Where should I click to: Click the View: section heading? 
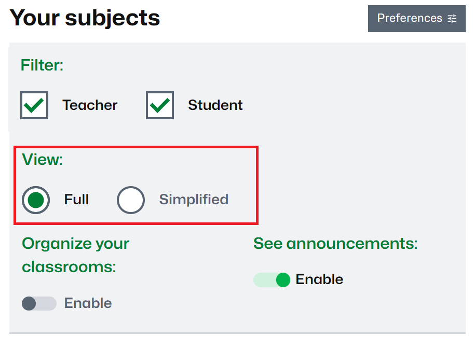click(x=43, y=159)
